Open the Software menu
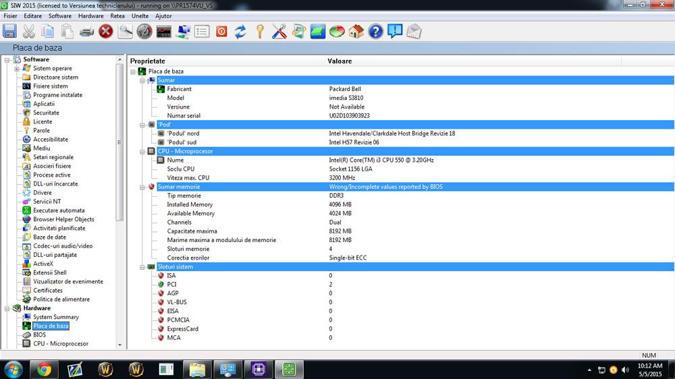This screenshot has width=675, height=379. click(x=60, y=16)
